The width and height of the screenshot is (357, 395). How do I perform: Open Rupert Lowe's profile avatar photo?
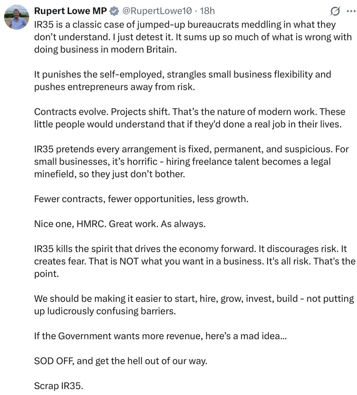point(17,17)
